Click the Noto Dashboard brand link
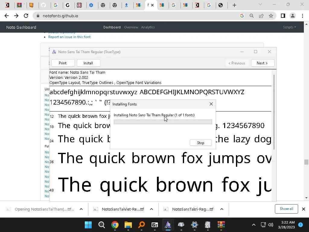 point(21,27)
